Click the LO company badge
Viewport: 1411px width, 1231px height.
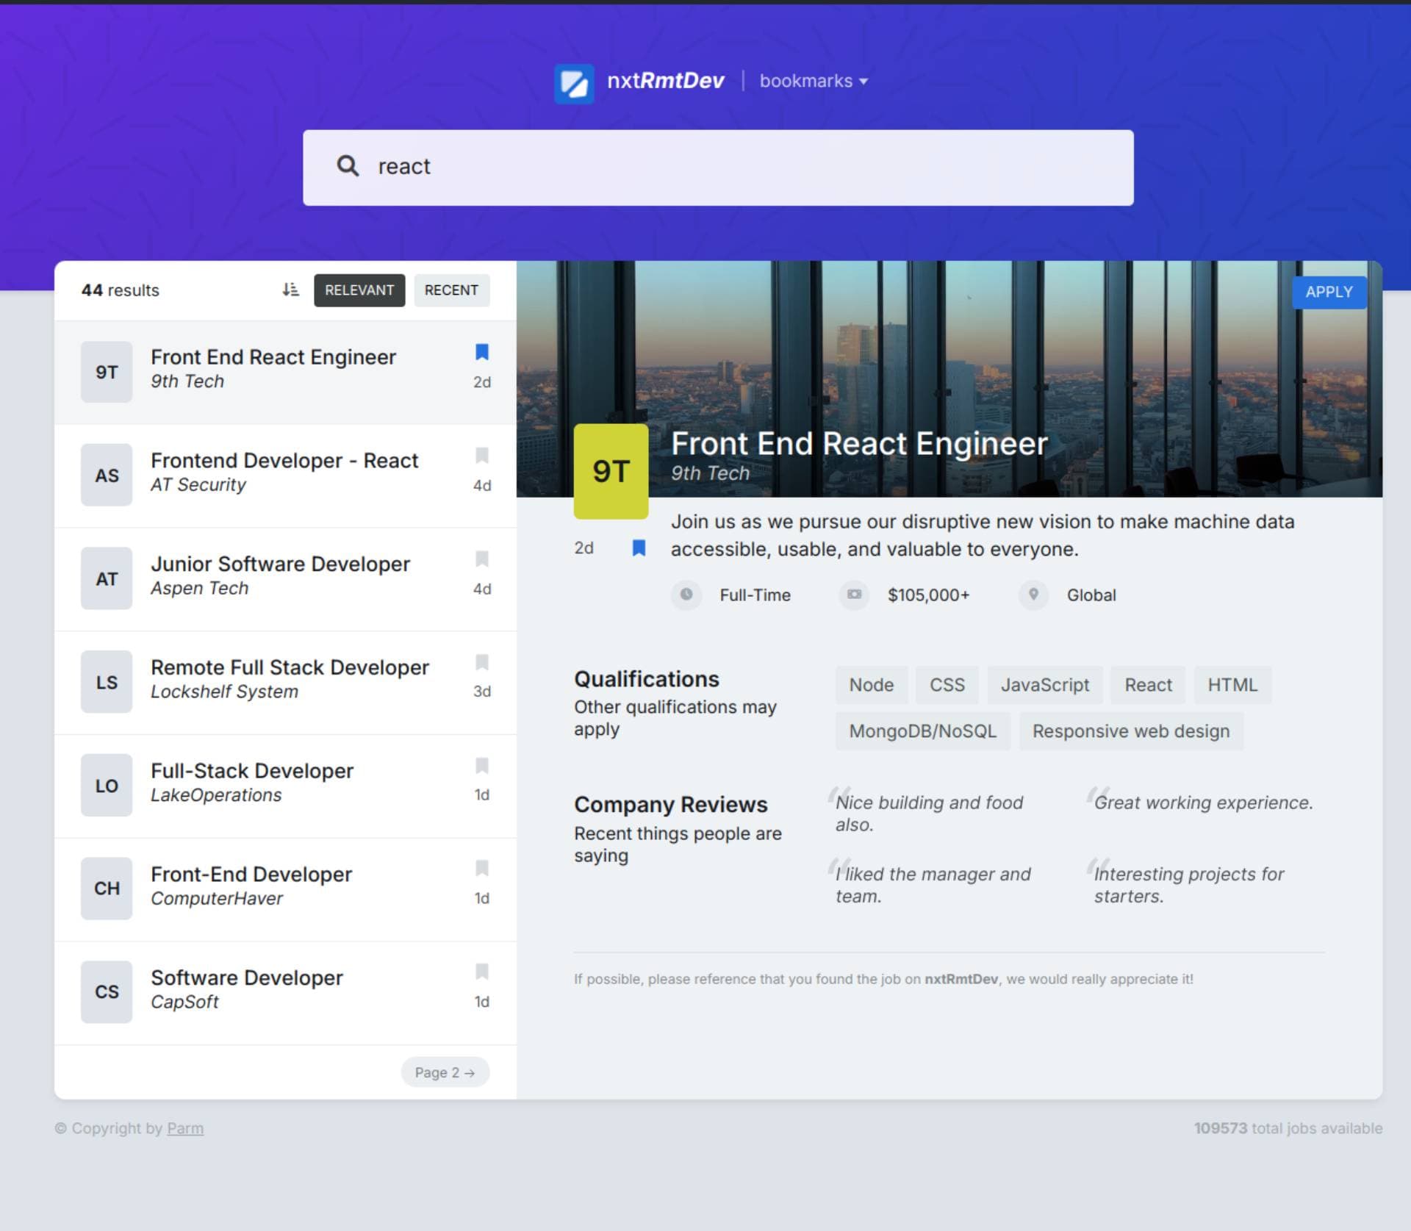pyautogui.click(x=107, y=786)
